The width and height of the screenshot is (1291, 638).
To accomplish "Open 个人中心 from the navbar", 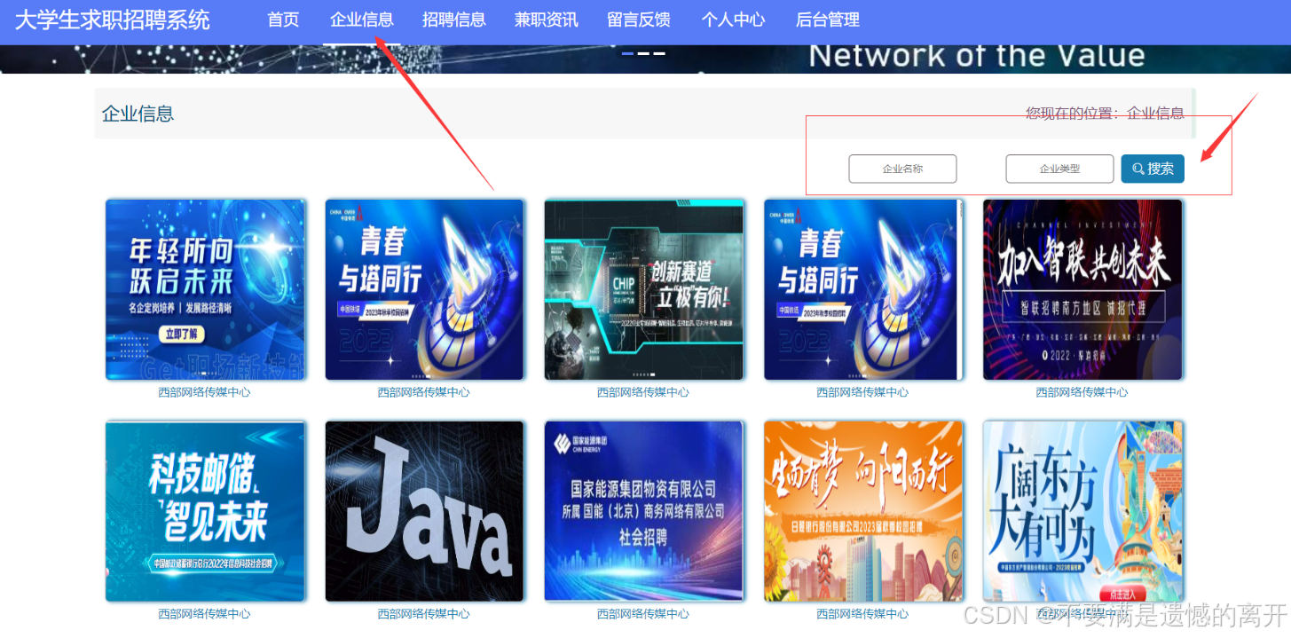I will click(x=733, y=20).
